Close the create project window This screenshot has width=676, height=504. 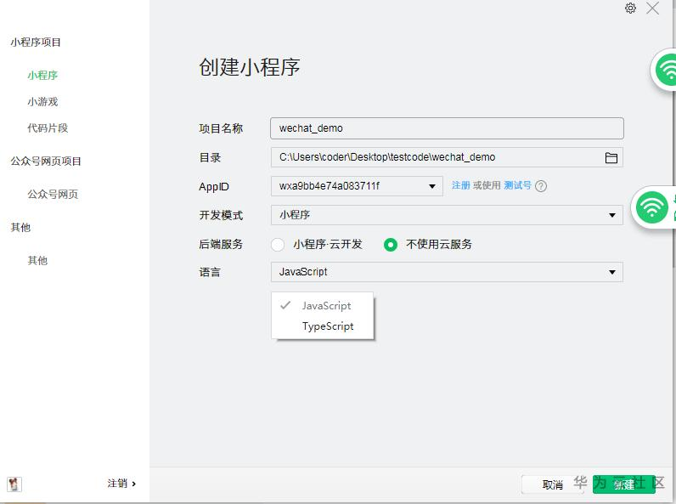click(652, 8)
